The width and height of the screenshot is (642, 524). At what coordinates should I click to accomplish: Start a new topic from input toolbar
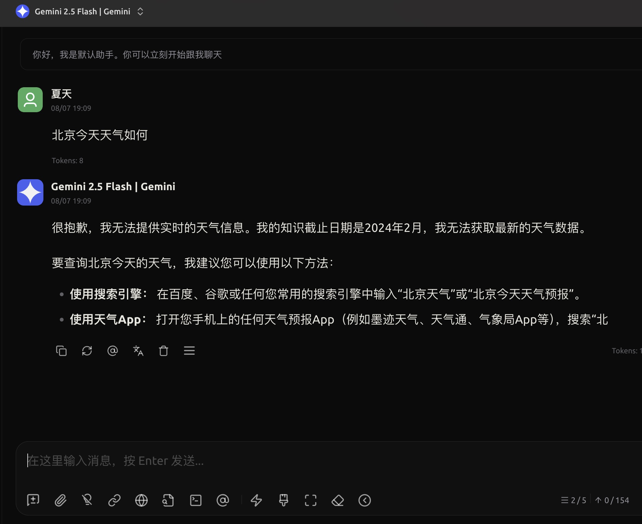point(33,500)
